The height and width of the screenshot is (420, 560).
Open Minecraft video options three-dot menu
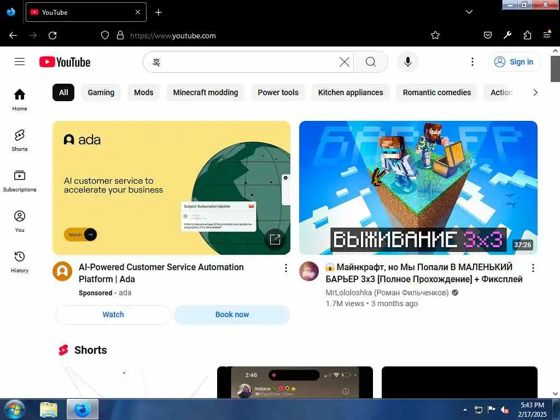533,268
